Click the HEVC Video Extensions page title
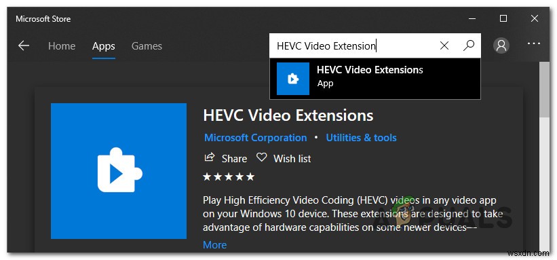 [x=288, y=115]
